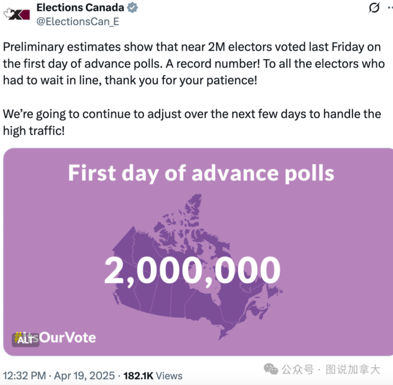Screen dimensions: 393x385
Task: Open the 182.1K view count
Action: click(138, 375)
